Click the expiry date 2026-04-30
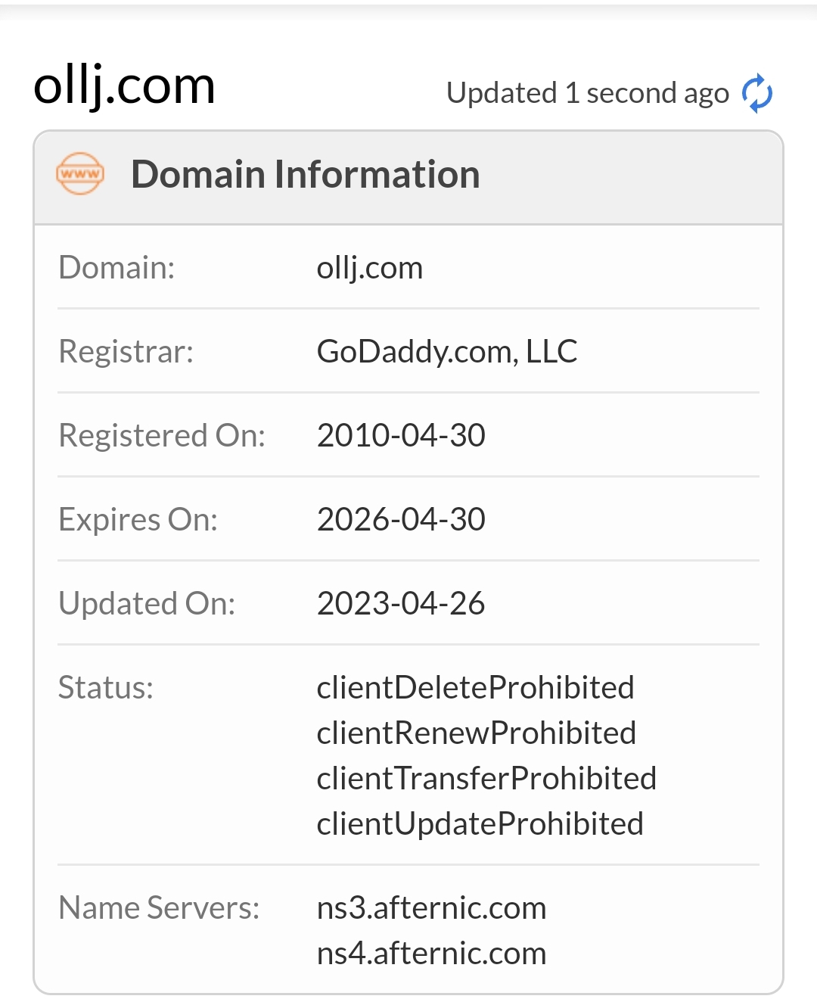This screenshot has height=999, width=817. (401, 520)
